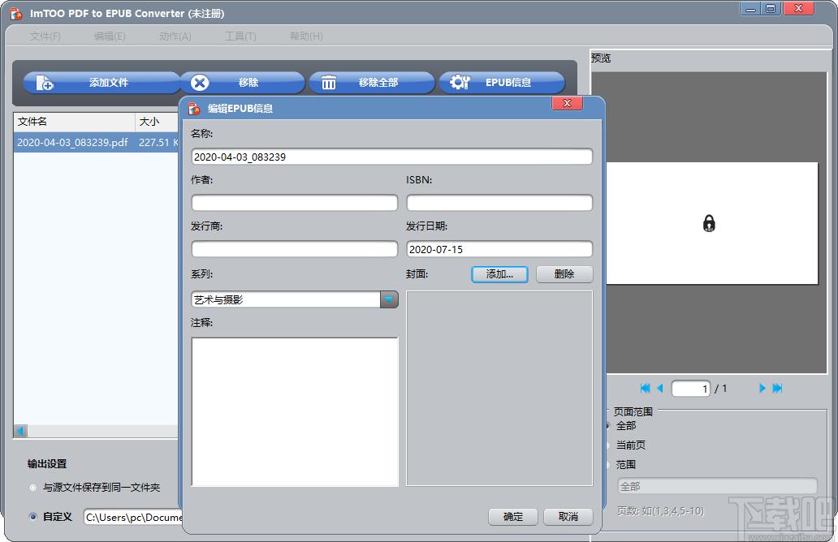Click the 移除 toolbar button
The width and height of the screenshot is (838, 542).
click(242, 83)
